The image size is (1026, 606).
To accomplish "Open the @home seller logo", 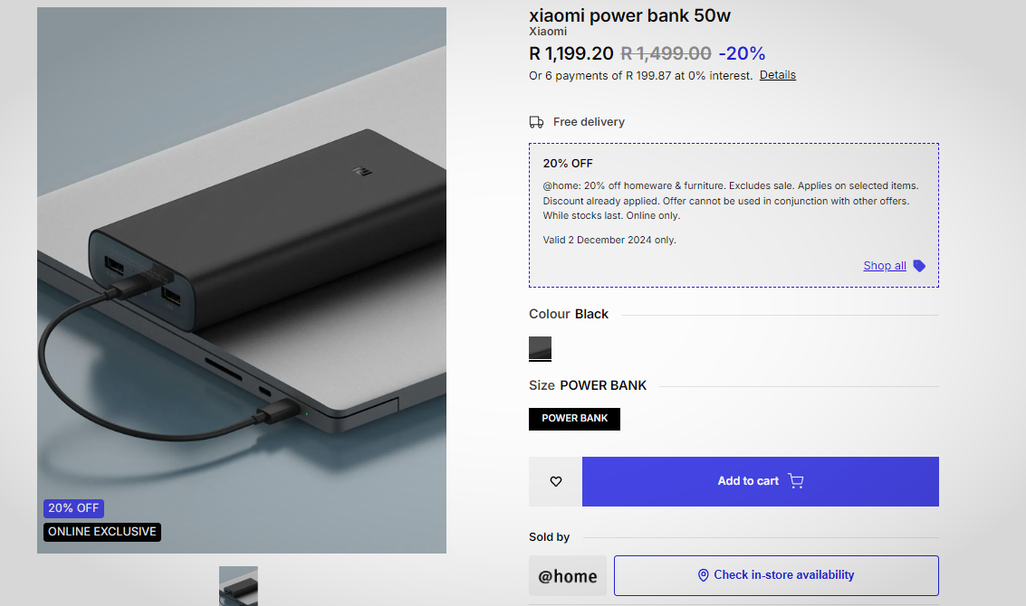I will (x=568, y=576).
